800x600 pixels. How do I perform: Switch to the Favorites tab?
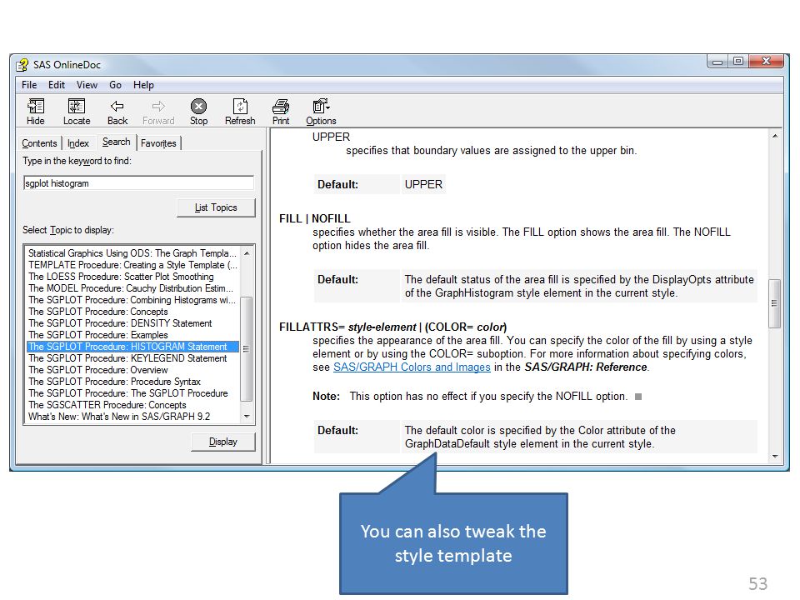point(158,143)
